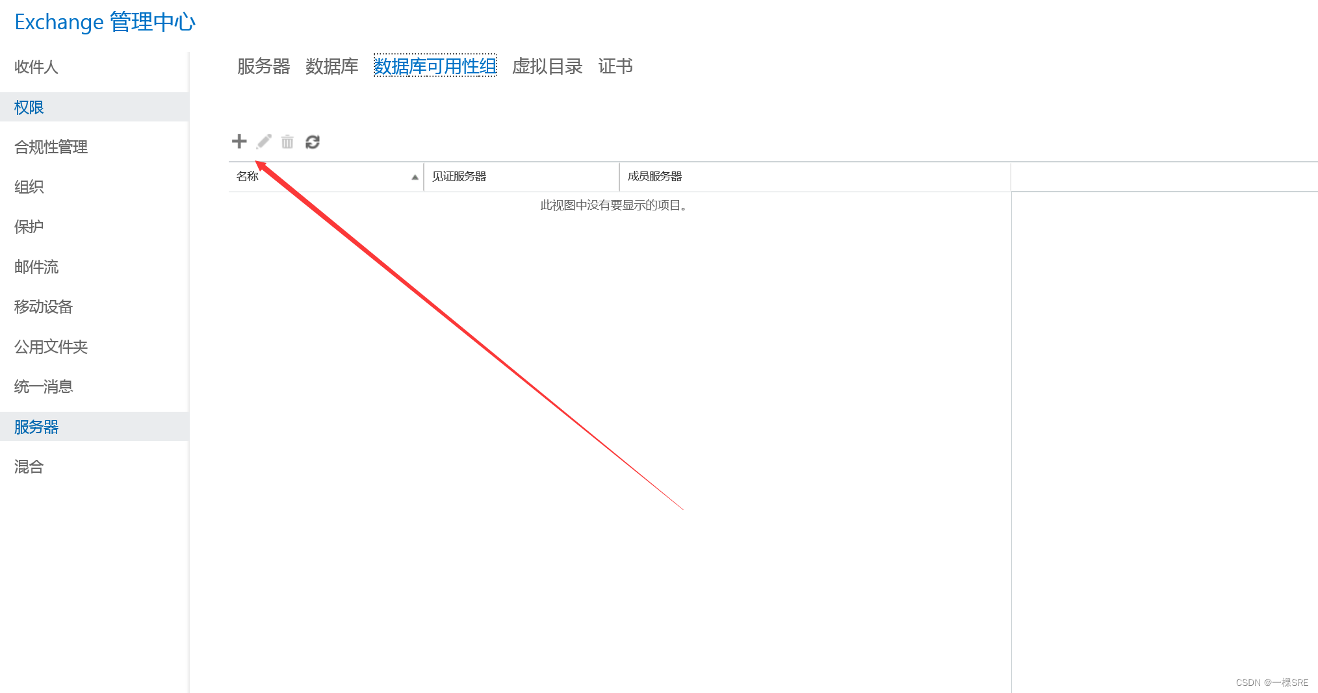Switch to the 证书 tab
The width and height of the screenshot is (1318, 693).
tap(615, 66)
